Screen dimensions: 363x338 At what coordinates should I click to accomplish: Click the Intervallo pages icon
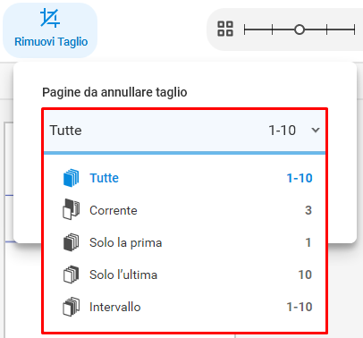click(x=72, y=307)
